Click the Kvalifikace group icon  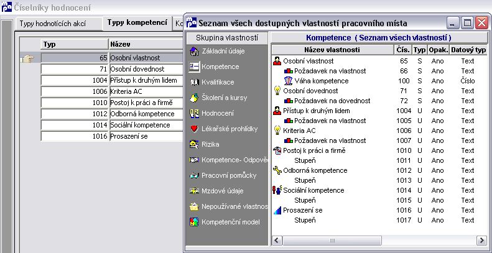click(x=194, y=82)
